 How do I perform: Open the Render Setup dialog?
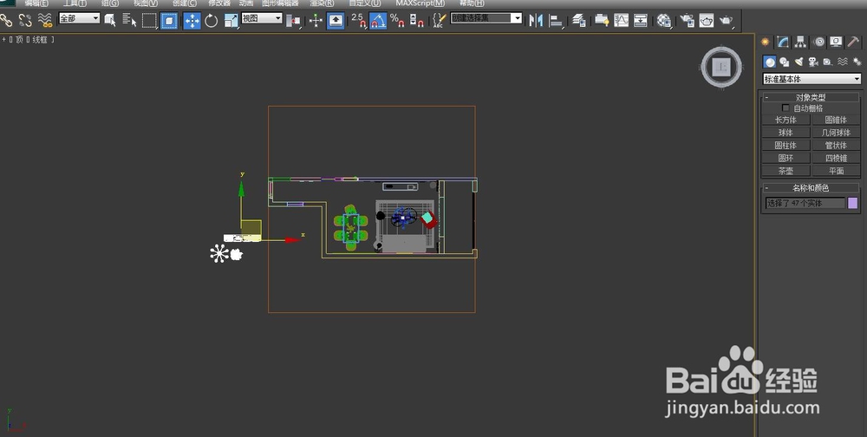click(688, 21)
